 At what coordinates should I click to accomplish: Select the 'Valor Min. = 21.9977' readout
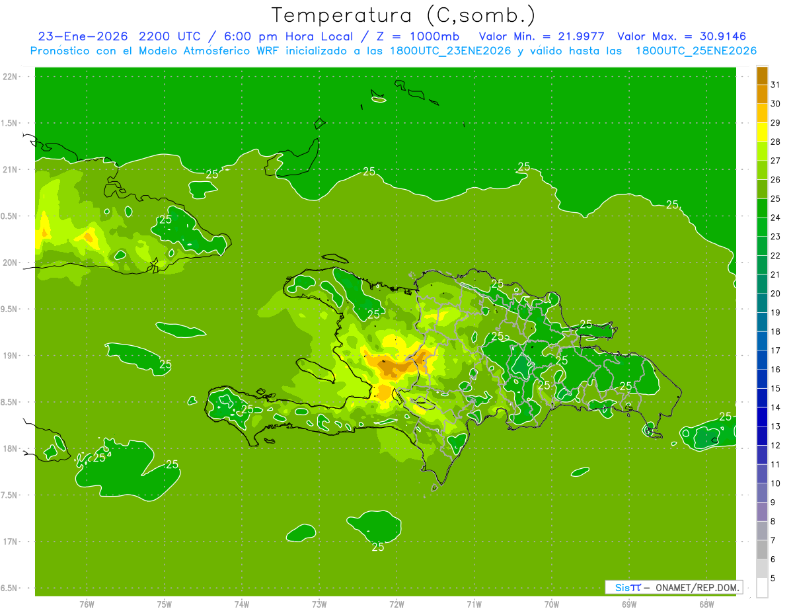click(541, 36)
